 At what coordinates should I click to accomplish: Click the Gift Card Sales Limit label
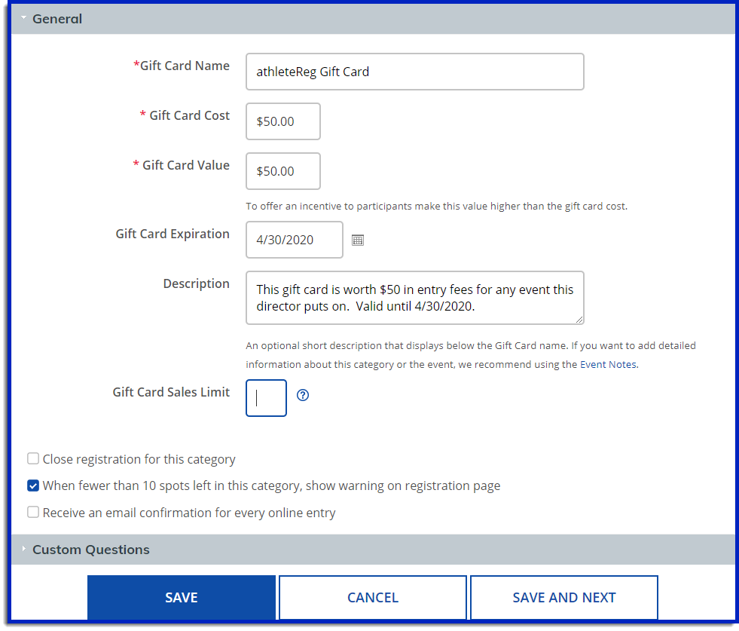click(171, 392)
